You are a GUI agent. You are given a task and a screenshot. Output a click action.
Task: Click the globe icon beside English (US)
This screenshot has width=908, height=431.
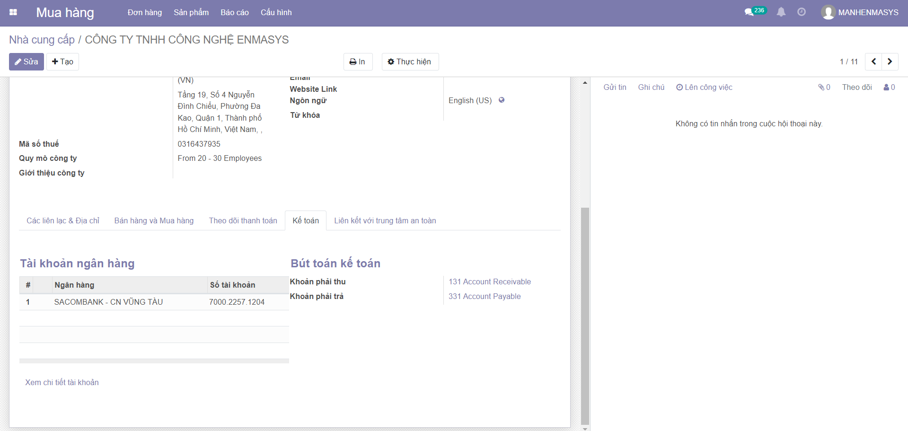click(502, 100)
